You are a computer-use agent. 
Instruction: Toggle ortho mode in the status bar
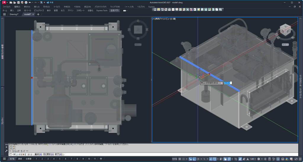coord(195,159)
